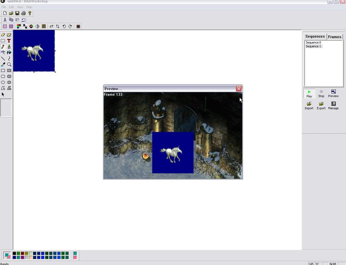The height and width of the screenshot is (265, 346).
Task: Click the black-and-white checker icon
Action: click(x=25, y=26)
